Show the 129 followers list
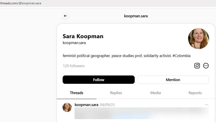 tap(74, 66)
